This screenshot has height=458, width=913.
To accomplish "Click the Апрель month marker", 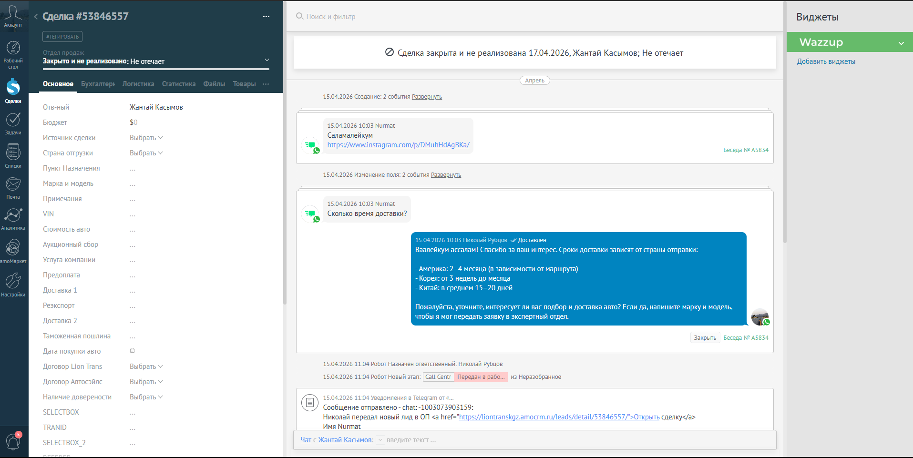I will [534, 81].
